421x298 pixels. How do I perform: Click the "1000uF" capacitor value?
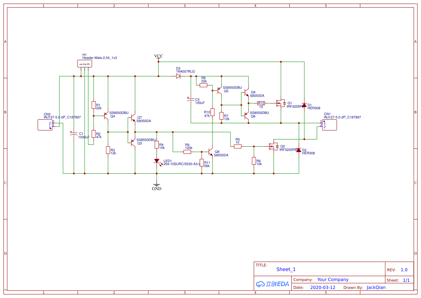click(x=84, y=137)
